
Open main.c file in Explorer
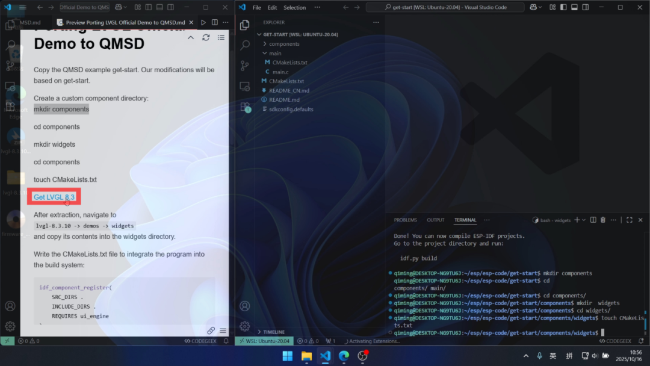click(280, 72)
